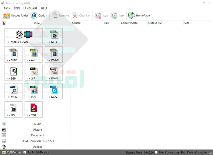Click the Size column header after Output
The height and width of the screenshot is (155, 213).
(197, 23)
